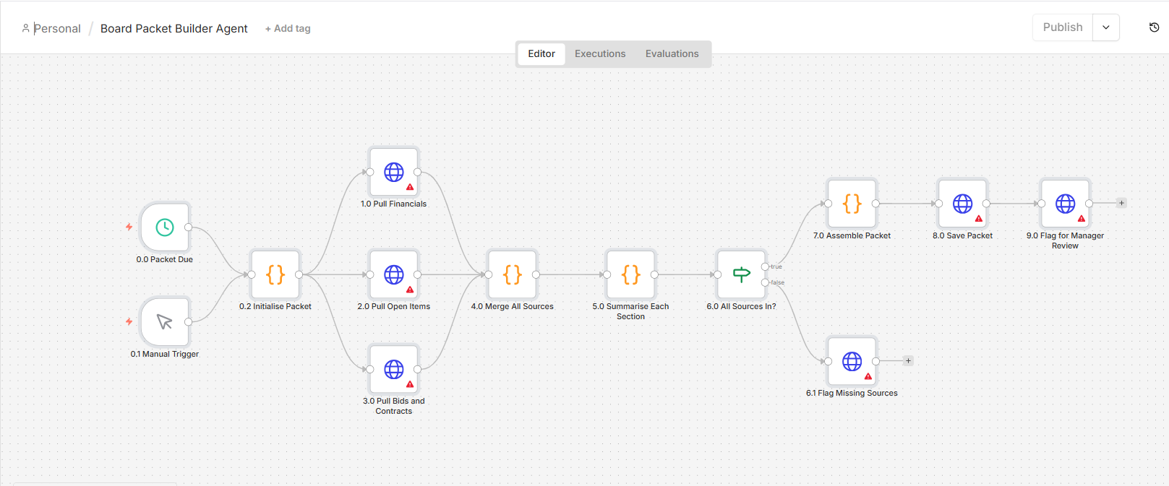The image size is (1169, 486).
Task: Click the false output of All Sources In?
Action: 765,282
